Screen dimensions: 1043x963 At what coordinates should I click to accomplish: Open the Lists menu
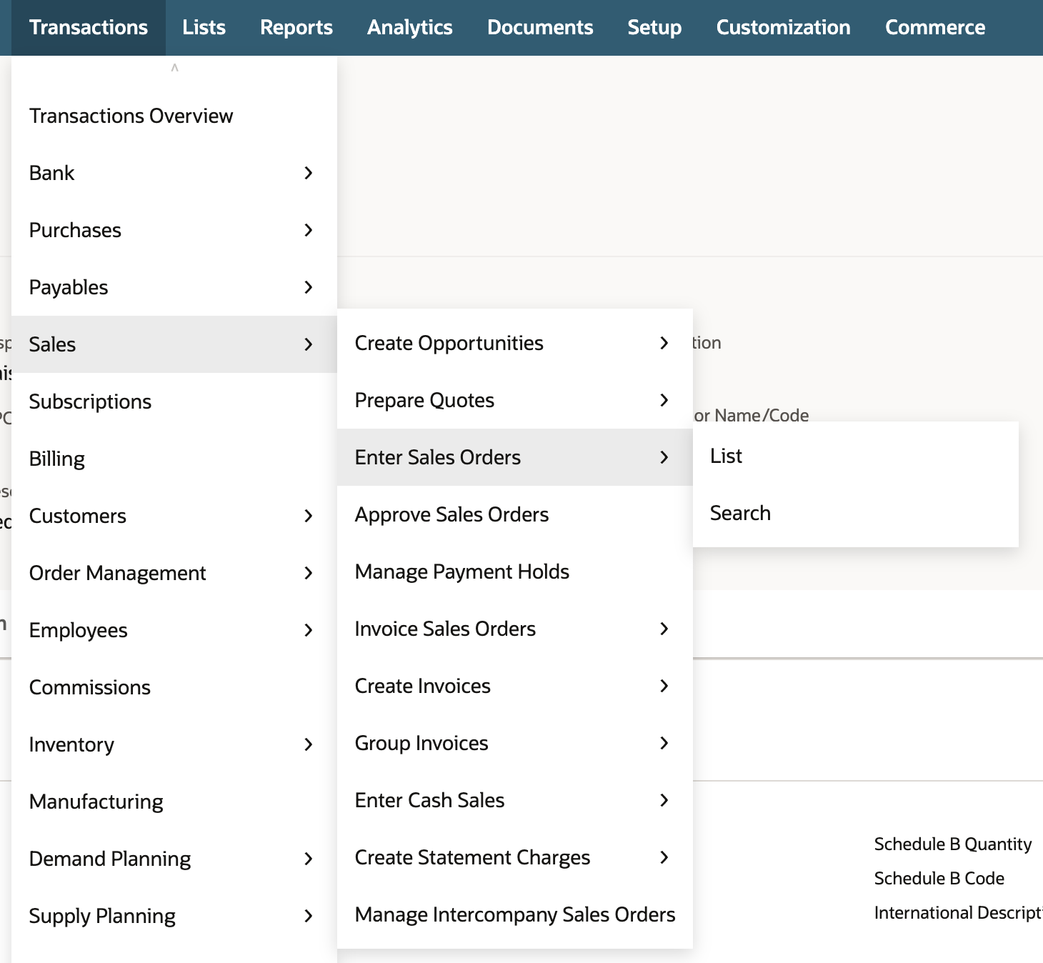tap(204, 28)
